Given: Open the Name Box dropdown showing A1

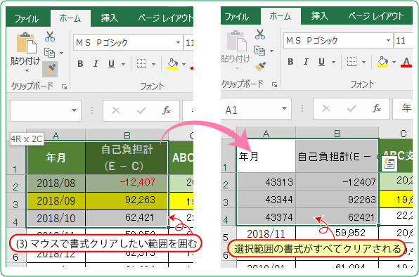Looking at the screenshot, I should click(x=284, y=108).
